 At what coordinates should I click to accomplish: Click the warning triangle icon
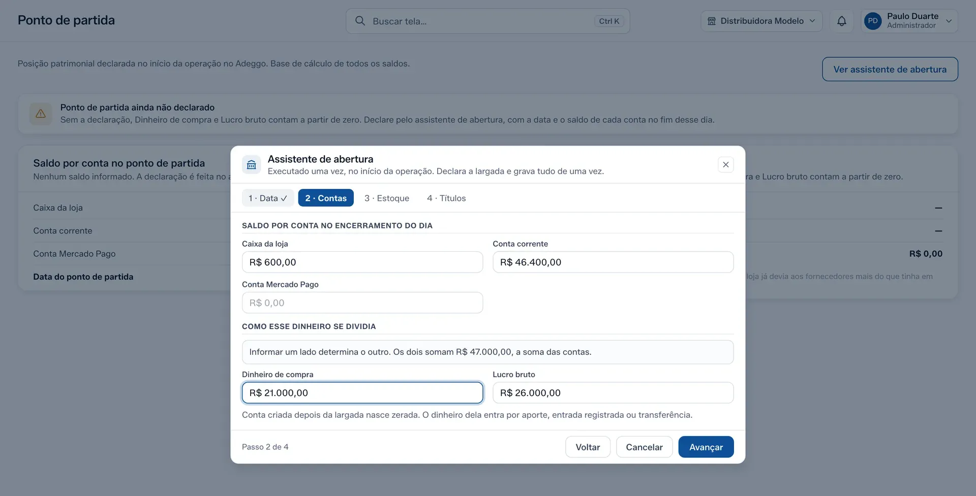point(41,114)
